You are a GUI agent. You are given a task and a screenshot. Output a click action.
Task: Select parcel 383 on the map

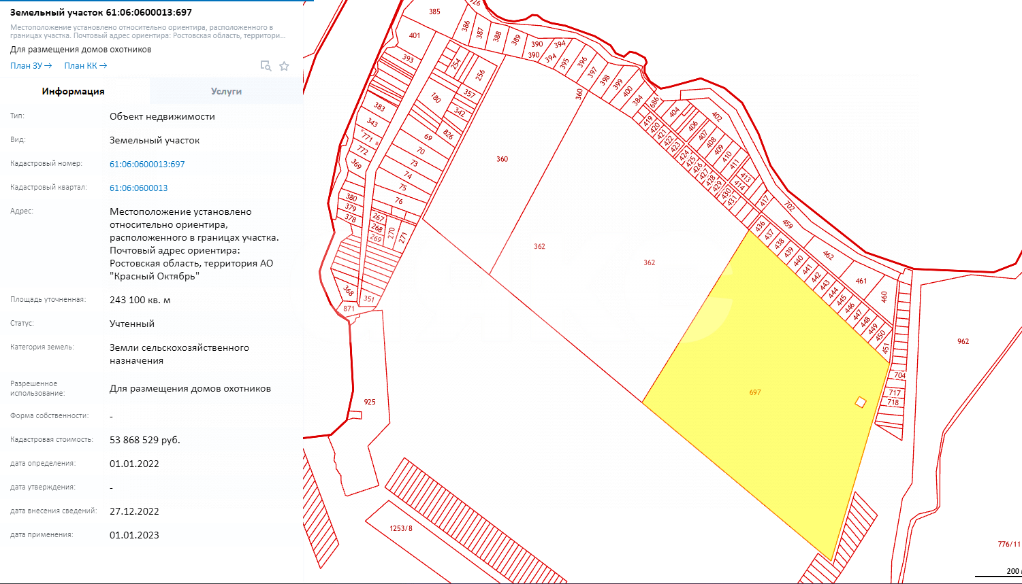coord(379,107)
